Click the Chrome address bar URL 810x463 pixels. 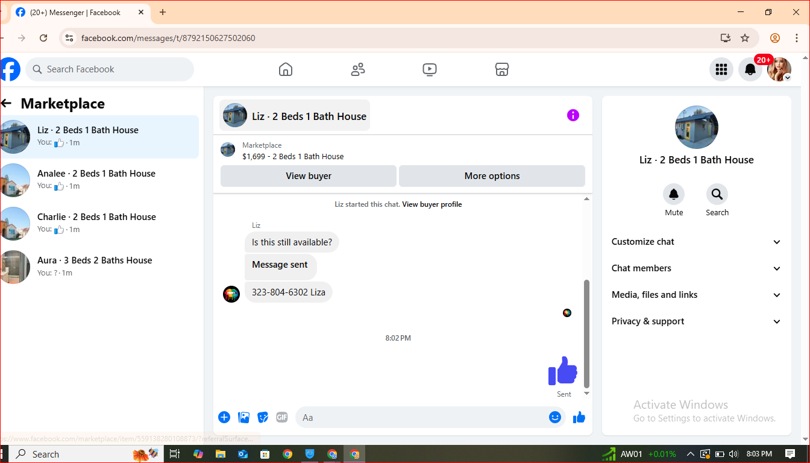168,38
